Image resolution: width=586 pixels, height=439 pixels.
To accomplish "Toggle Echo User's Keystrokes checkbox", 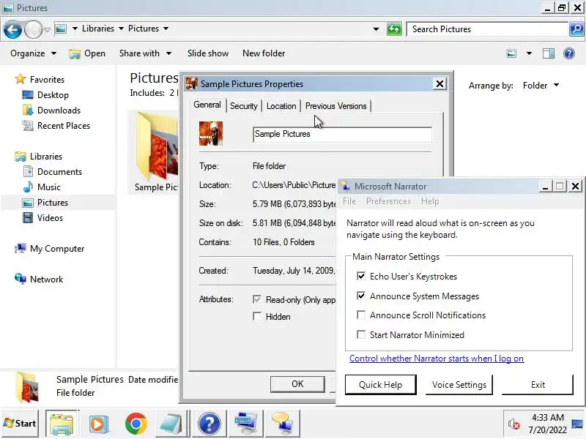I will [361, 277].
